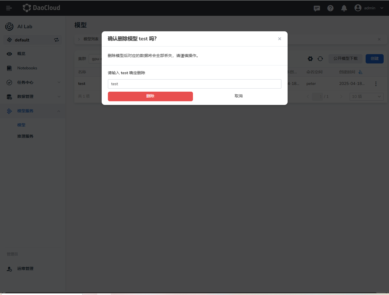
Task: Click the workspace switch icon next to default
Action: (56, 40)
